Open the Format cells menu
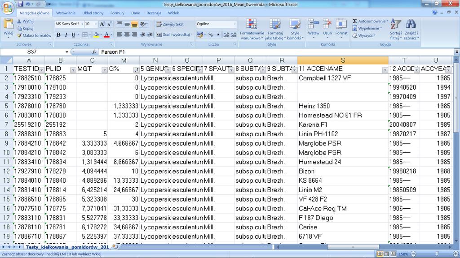This screenshot has width=460, height=258. point(341,29)
